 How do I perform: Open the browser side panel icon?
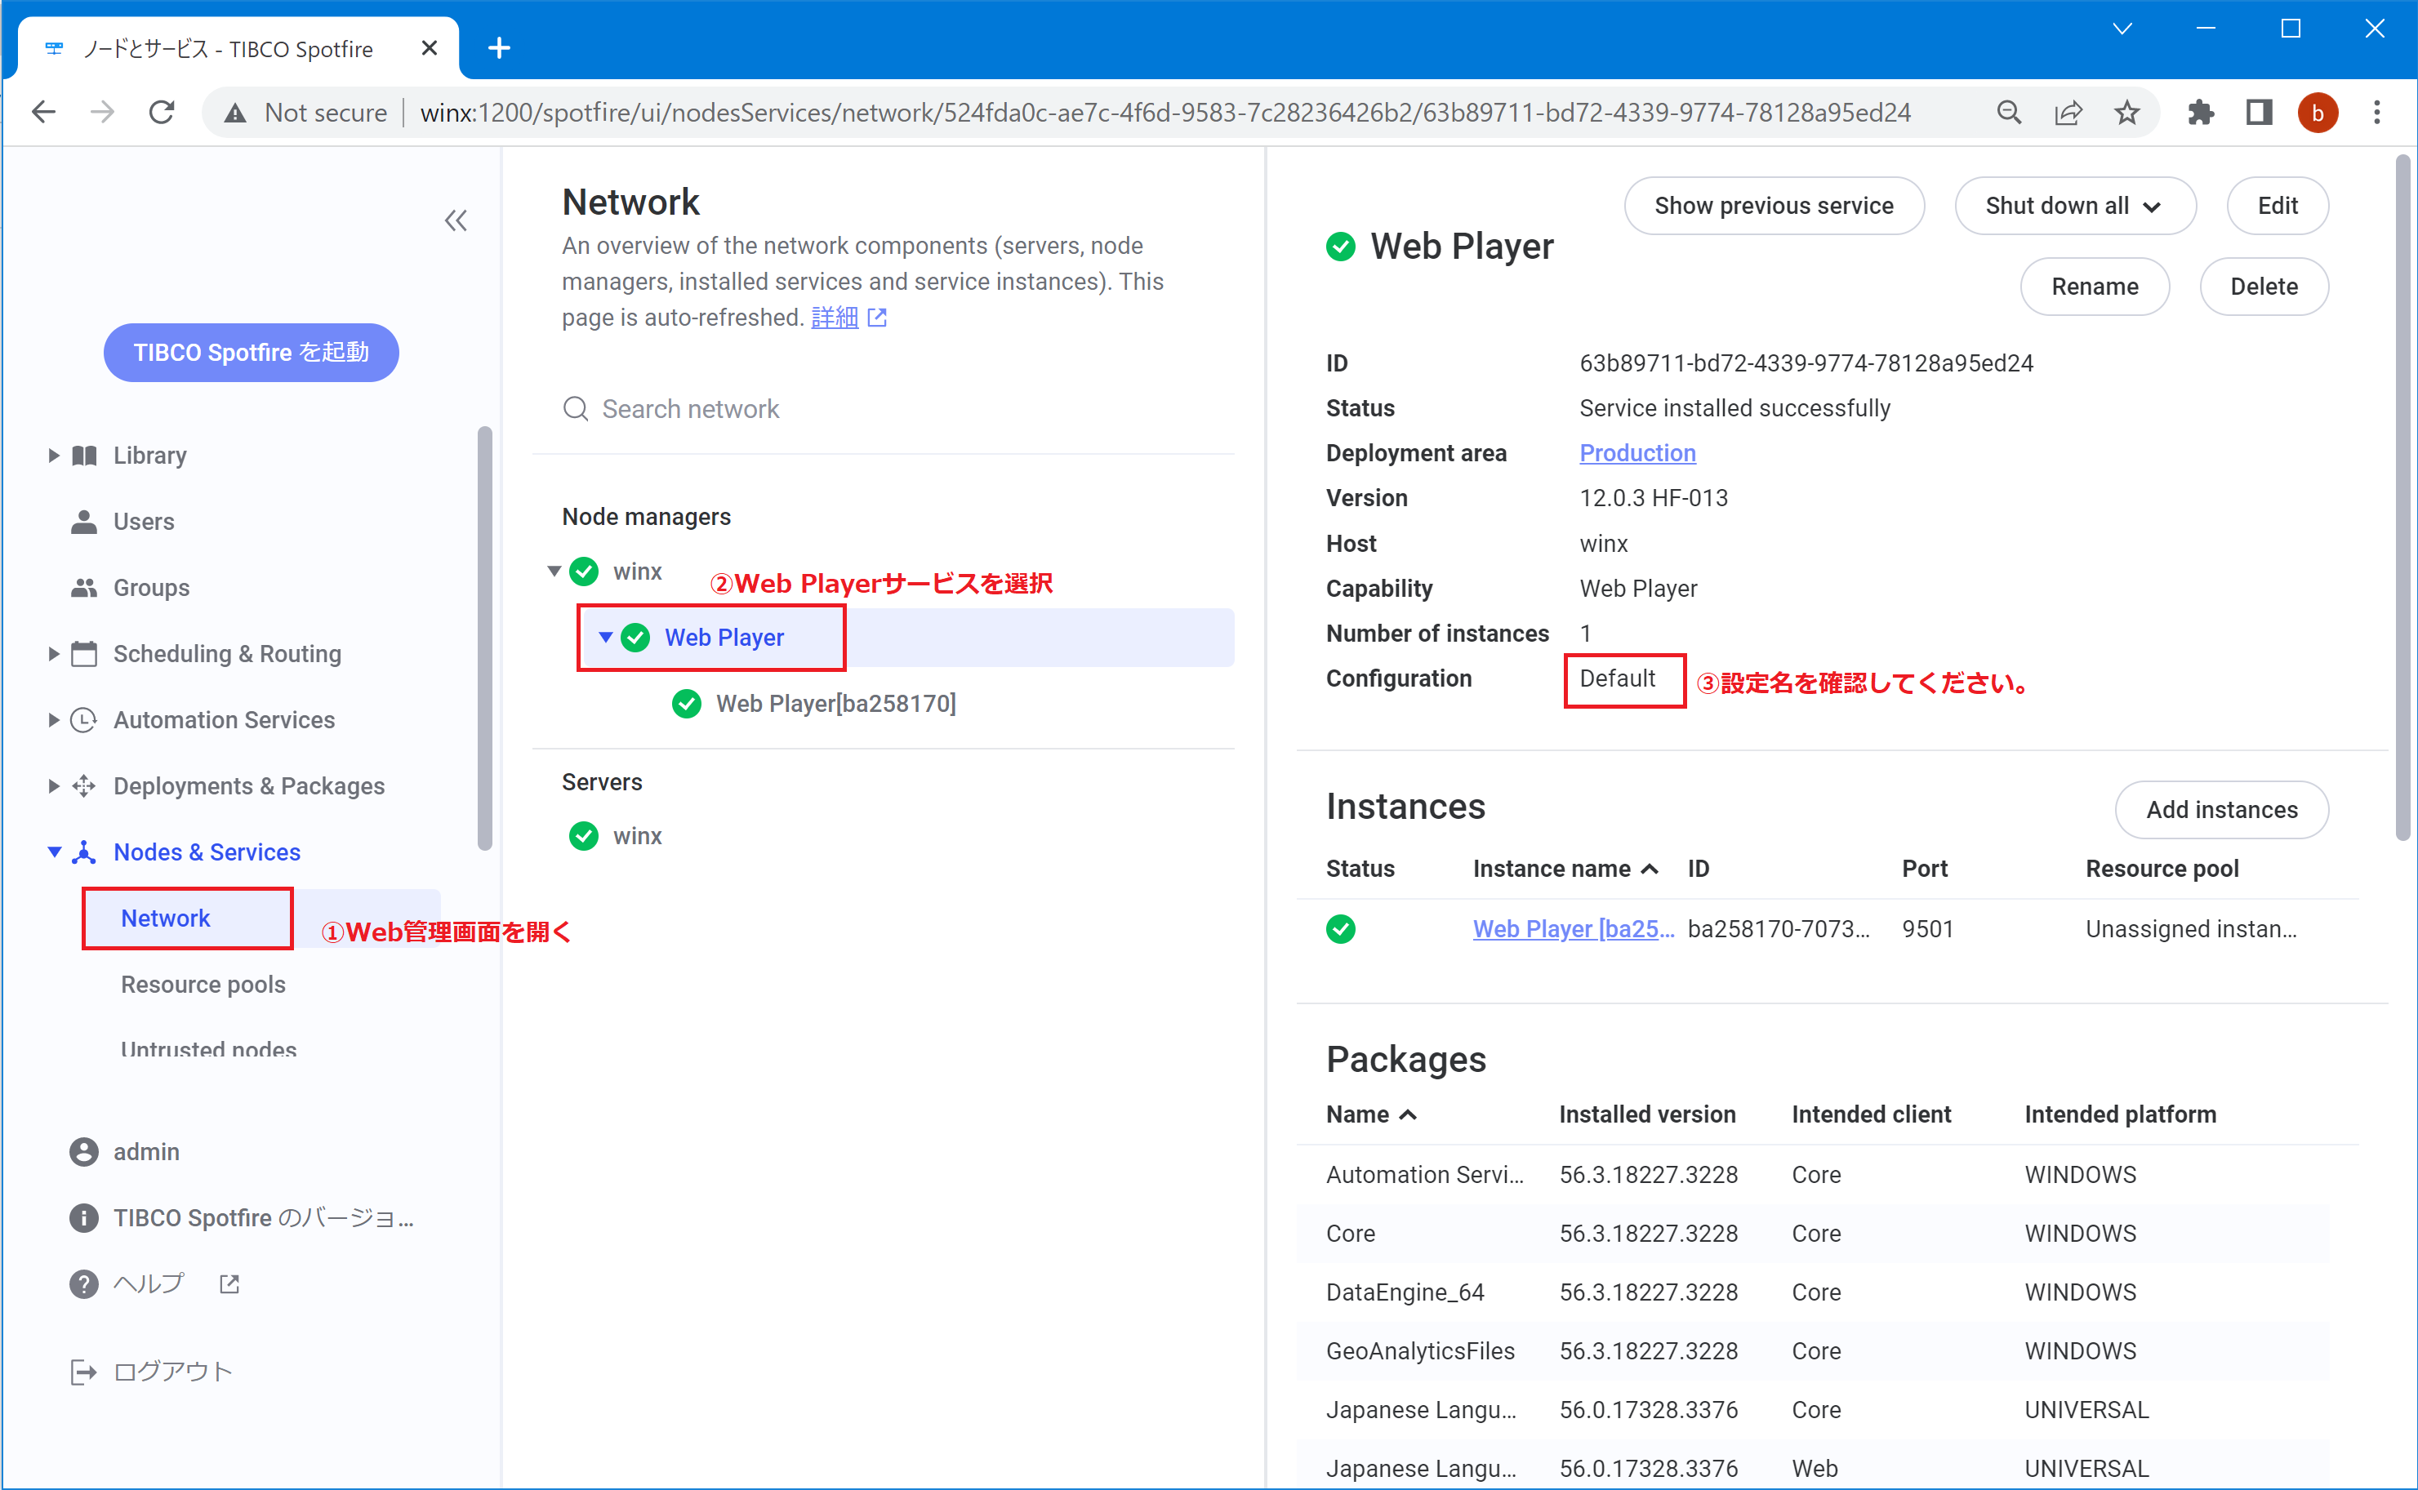point(2260,113)
